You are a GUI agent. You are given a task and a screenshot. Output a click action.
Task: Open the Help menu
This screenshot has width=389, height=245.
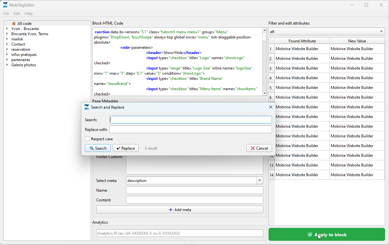(x=29, y=14)
